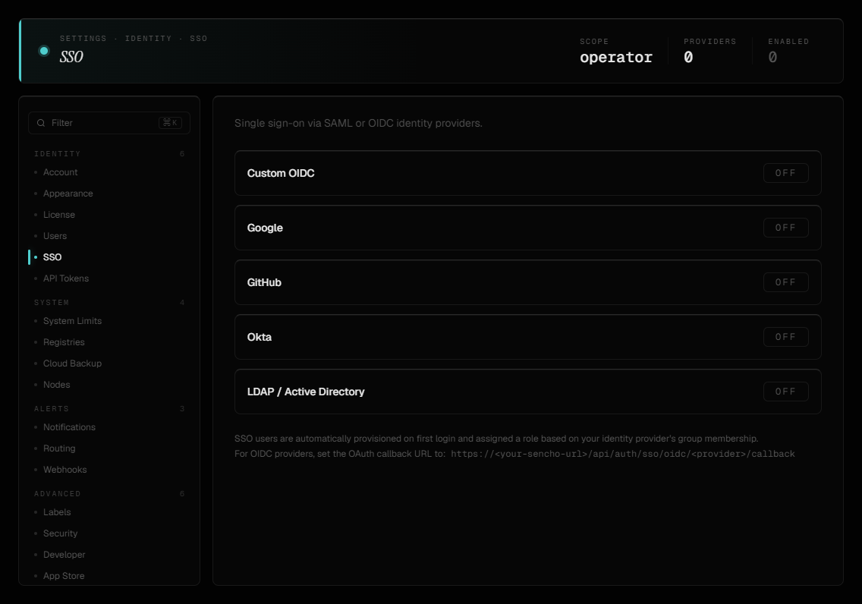Screen dimensions: 862x604
Task: Toggle Custom OIDC provider OFF switch
Action: click(785, 173)
